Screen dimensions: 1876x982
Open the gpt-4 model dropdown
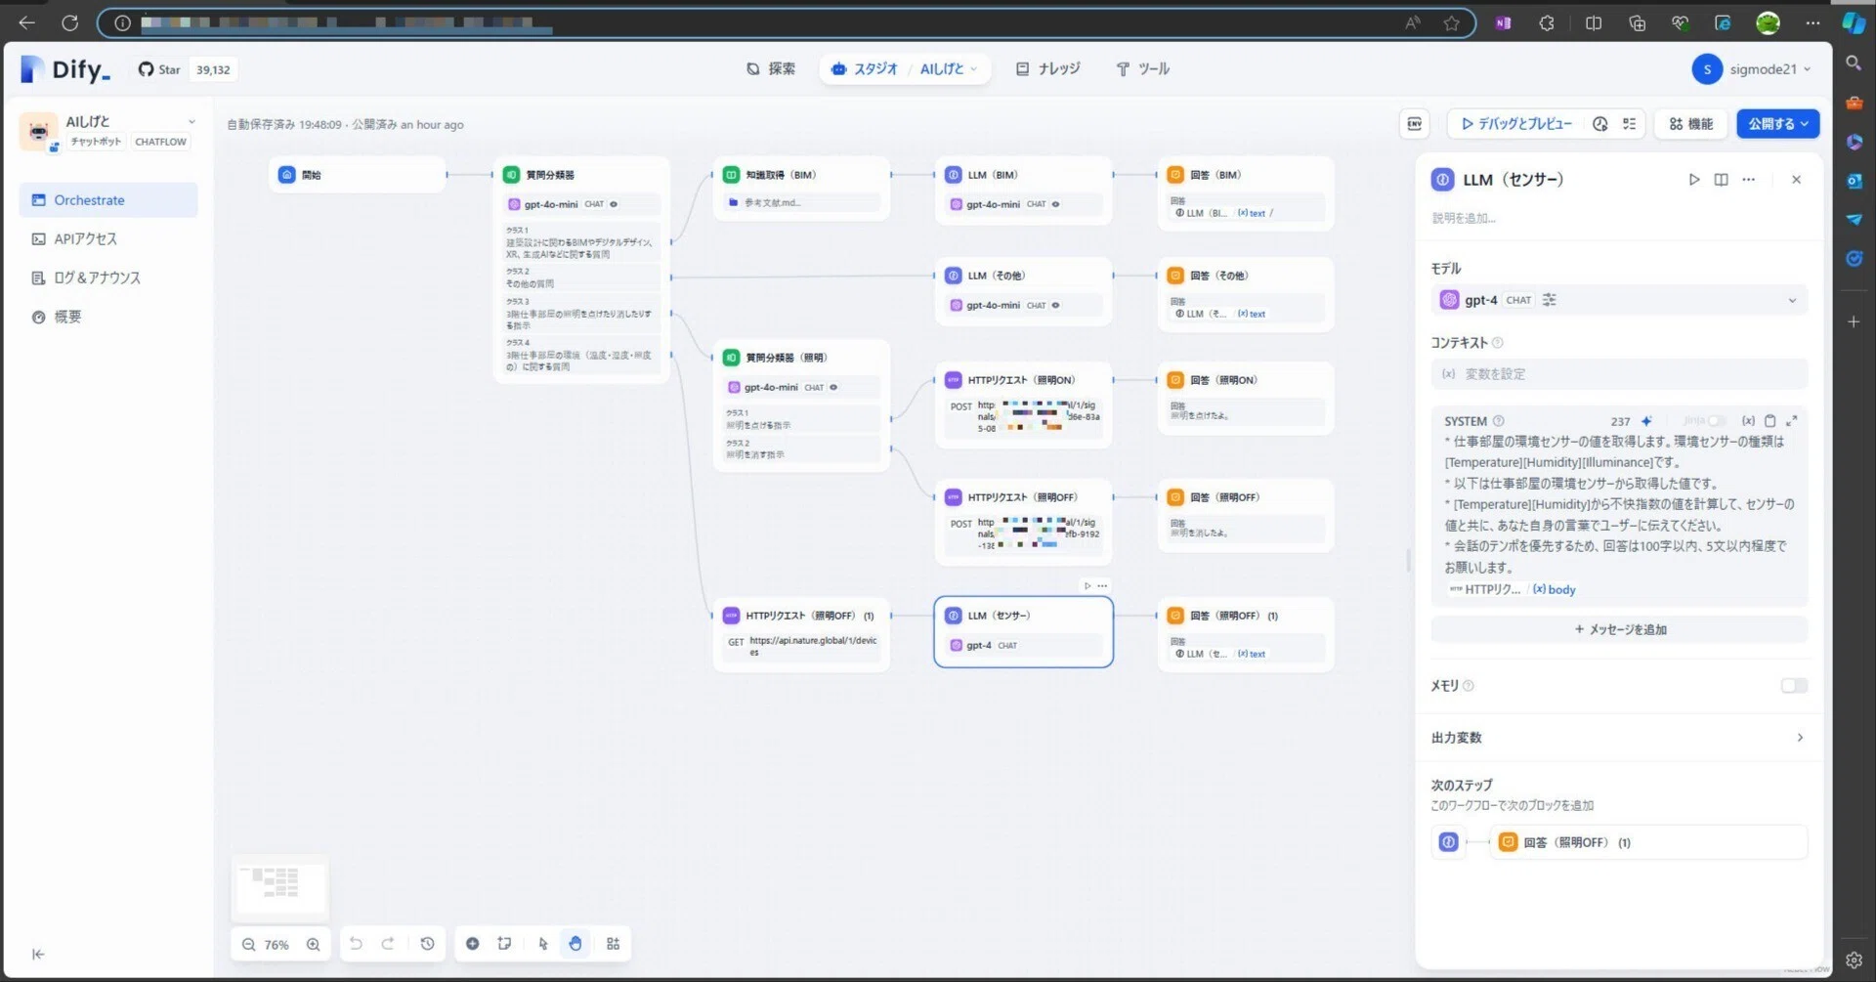pos(1619,300)
